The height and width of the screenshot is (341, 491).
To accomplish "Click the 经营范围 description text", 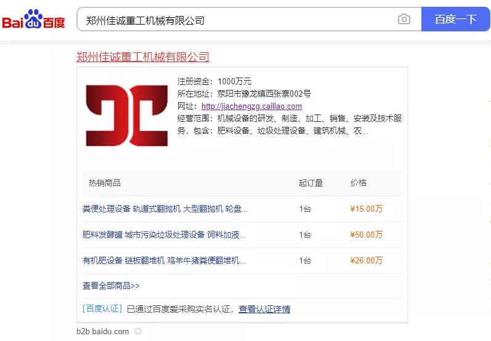I will pyautogui.click(x=290, y=124).
